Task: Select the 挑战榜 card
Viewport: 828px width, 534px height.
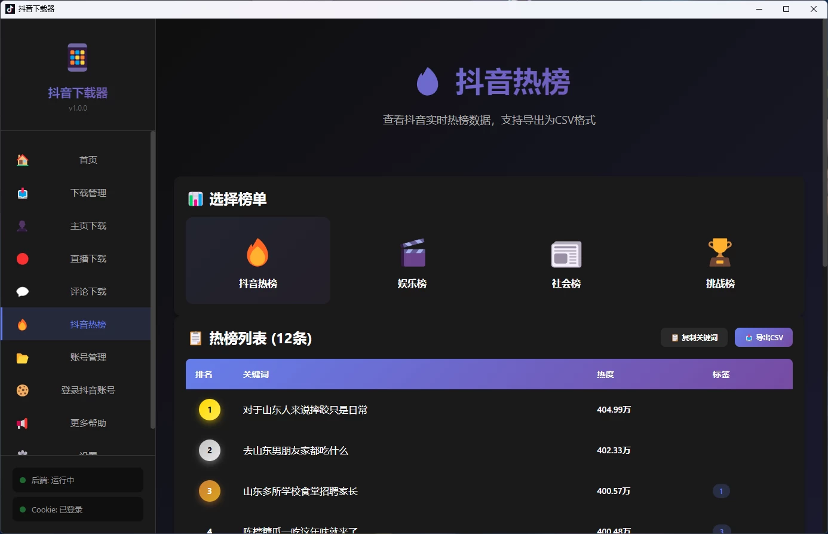Action: pos(720,261)
